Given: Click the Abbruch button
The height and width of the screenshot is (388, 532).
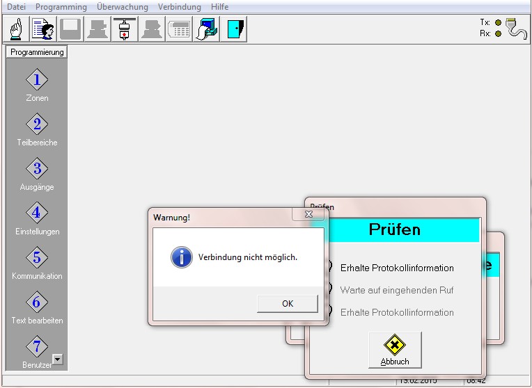Looking at the screenshot, I should (395, 350).
